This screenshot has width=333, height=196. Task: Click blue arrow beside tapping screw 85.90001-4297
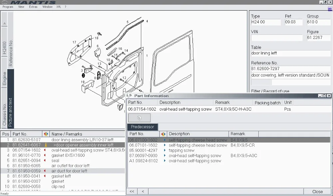point(164,150)
